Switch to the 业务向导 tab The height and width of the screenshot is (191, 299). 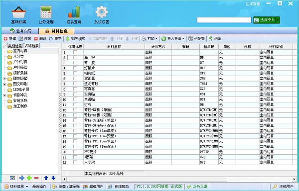point(20,31)
